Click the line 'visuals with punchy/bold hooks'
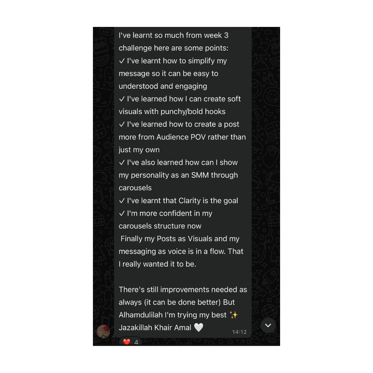Viewport: 373px width, 373px height. tap(172, 112)
